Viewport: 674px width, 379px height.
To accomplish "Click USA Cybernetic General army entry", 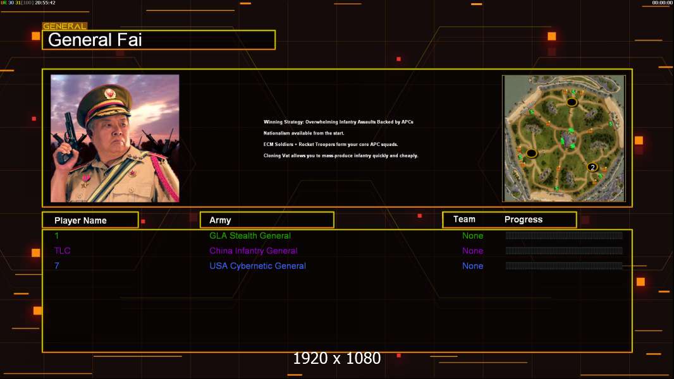I will (257, 266).
